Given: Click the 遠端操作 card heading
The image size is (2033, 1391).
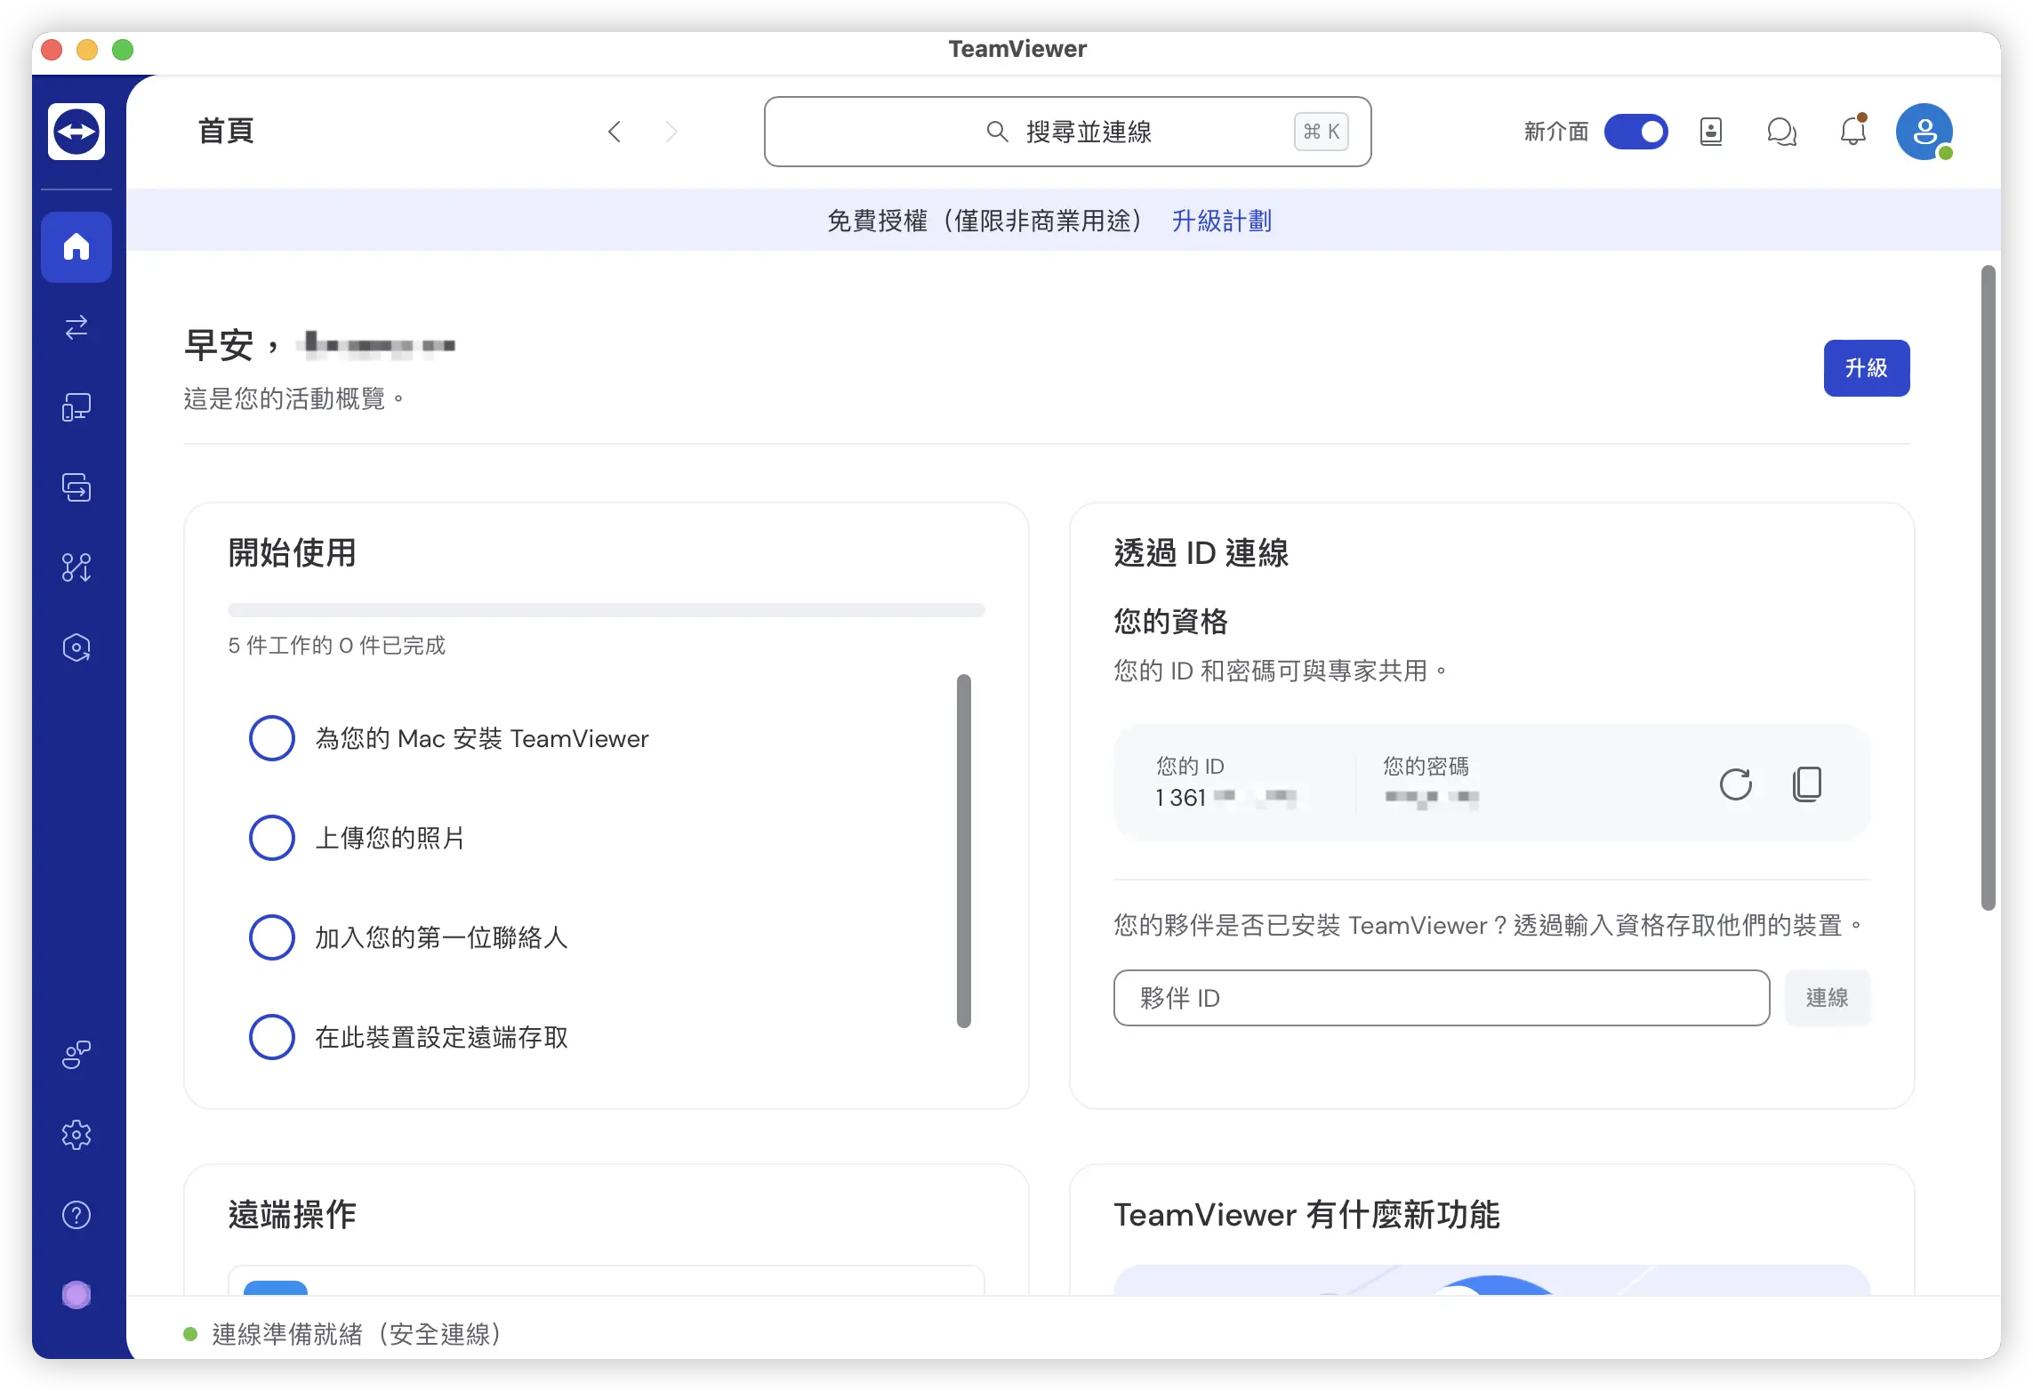Looking at the screenshot, I should click(x=293, y=1214).
